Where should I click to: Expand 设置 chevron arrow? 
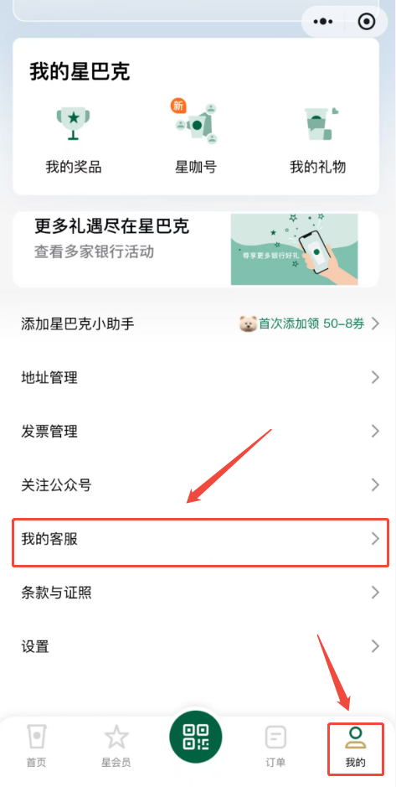tap(375, 646)
